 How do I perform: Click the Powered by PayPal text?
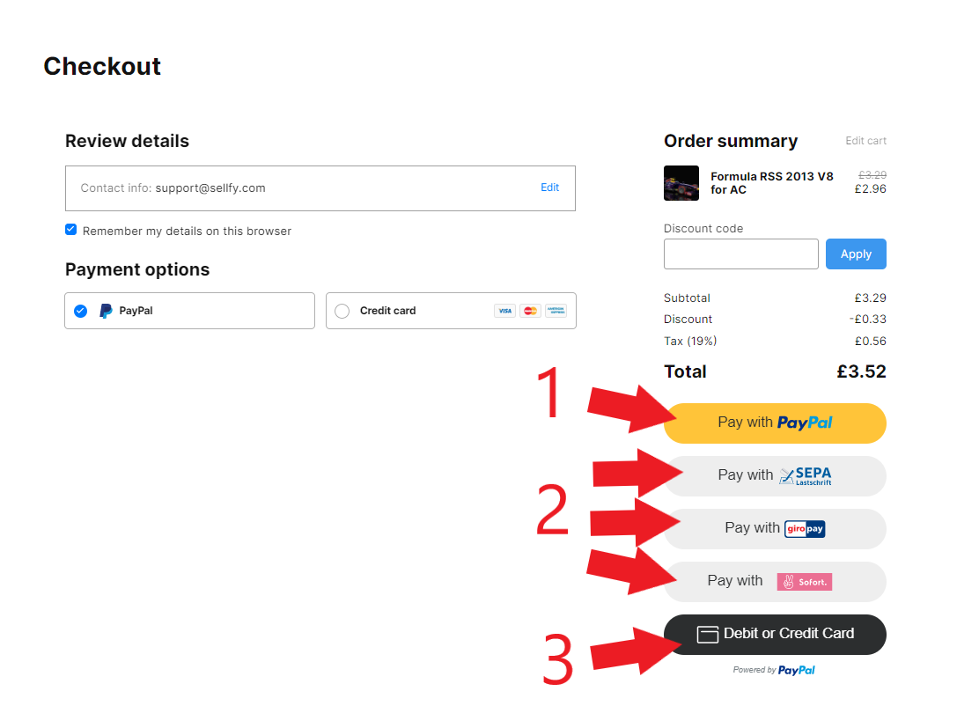(774, 670)
